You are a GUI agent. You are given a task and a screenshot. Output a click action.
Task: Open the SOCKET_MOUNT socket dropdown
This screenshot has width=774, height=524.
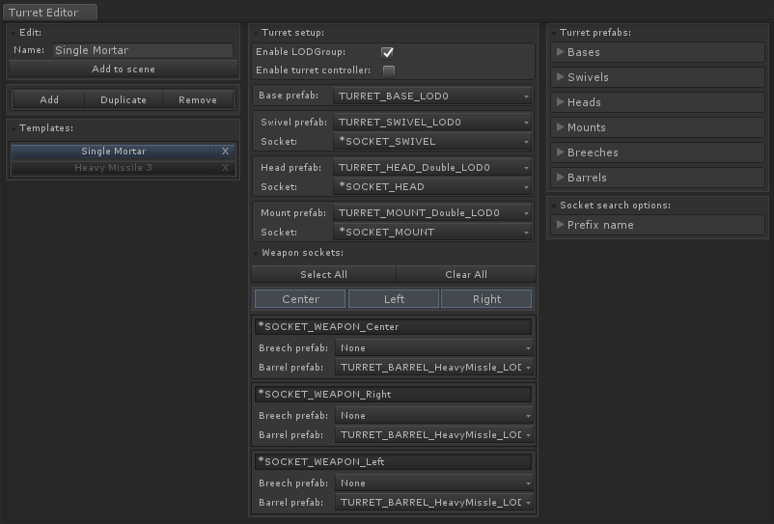point(432,233)
